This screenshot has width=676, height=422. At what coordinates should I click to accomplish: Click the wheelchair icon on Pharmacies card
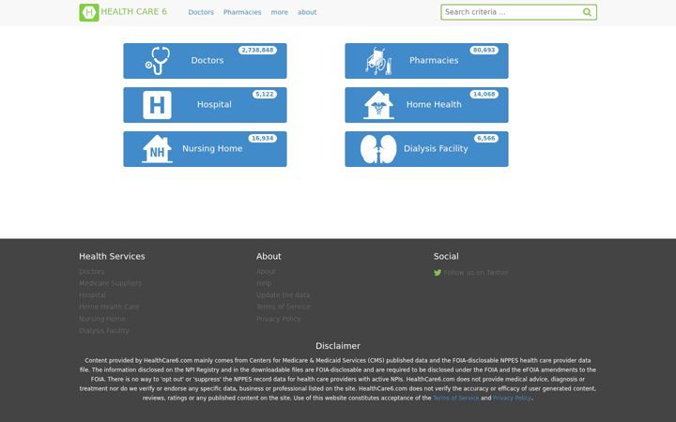[x=378, y=61]
